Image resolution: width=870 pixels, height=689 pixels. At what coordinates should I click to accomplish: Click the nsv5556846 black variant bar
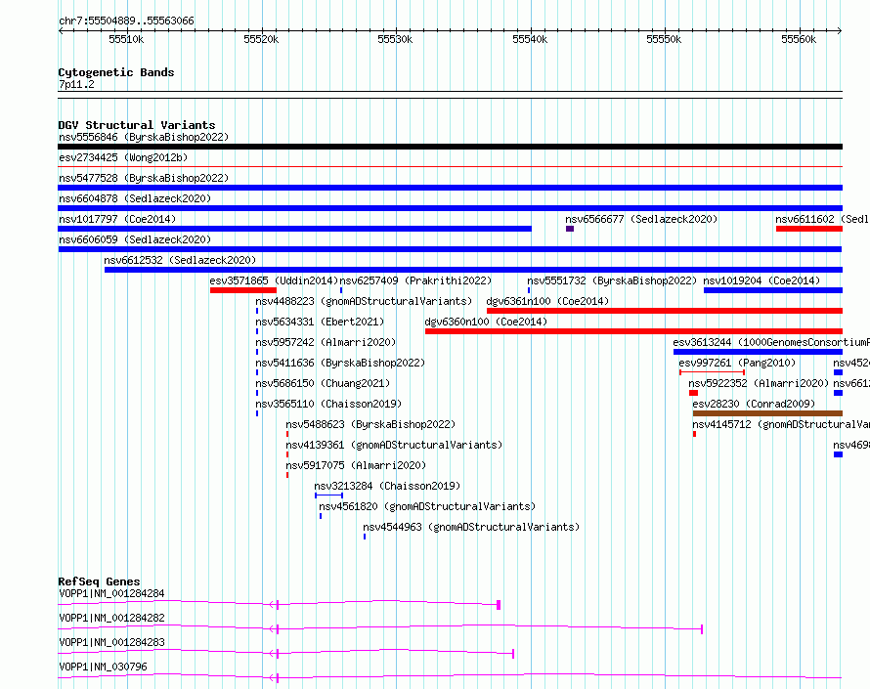(450, 147)
